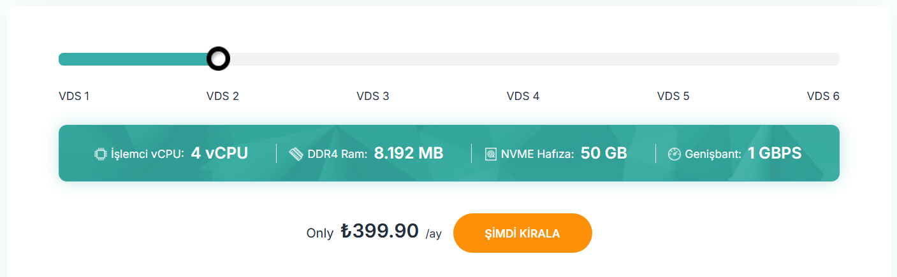The width and height of the screenshot is (897, 277).
Task: Switch to the VDS 4 plan
Action: 523,97
